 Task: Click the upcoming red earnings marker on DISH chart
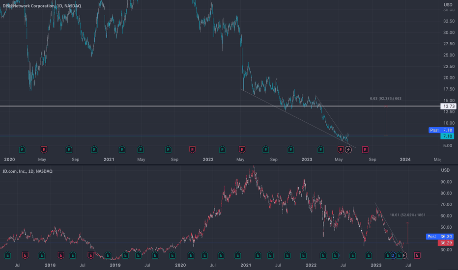pos(365,150)
